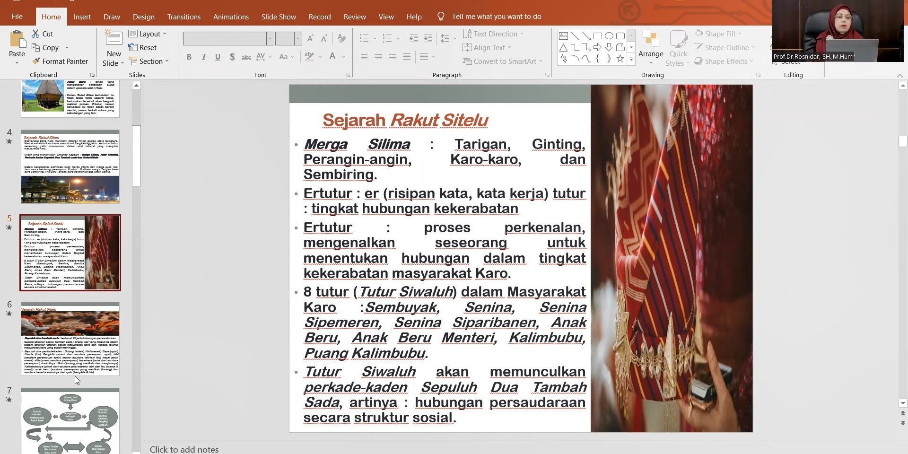Expand the Layout dropdown
The image size is (908, 454).
coord(148,34)
